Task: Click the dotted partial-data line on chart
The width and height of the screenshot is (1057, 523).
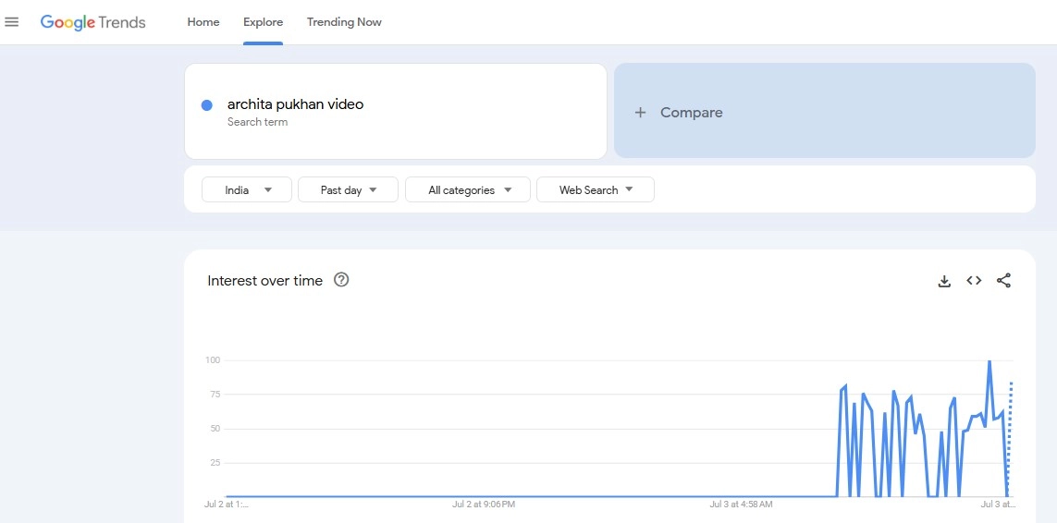Action: click(x=1011, y=416)
